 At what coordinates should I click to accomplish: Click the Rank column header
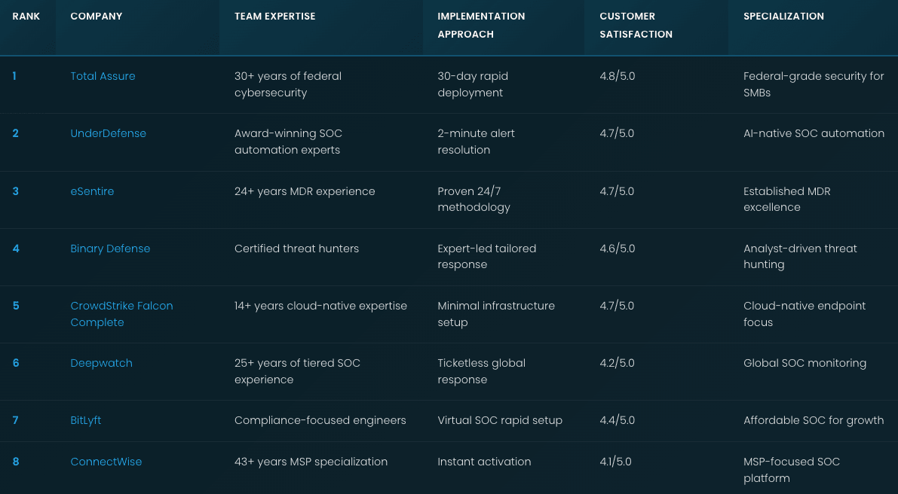point(26,16)
